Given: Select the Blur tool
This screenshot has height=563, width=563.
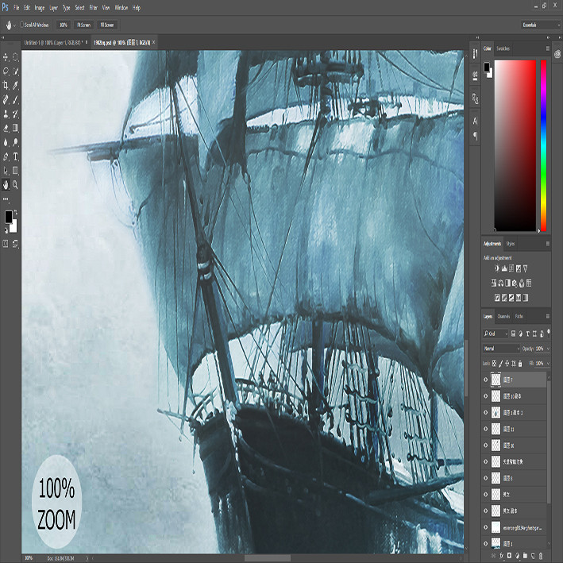Looking at the screenshot, I should click(6, 142).
